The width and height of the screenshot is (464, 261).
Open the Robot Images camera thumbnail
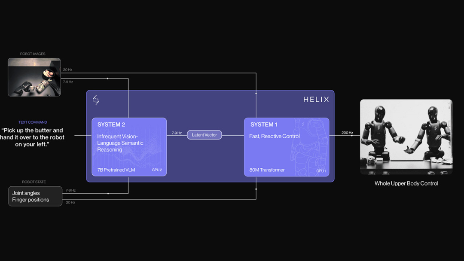click(34, 77)
